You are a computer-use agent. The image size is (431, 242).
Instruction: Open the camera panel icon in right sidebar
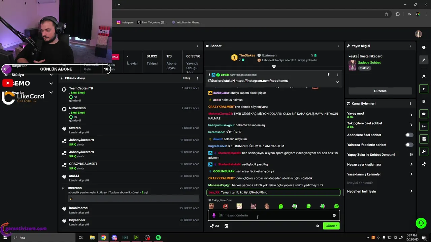point(424,139)
